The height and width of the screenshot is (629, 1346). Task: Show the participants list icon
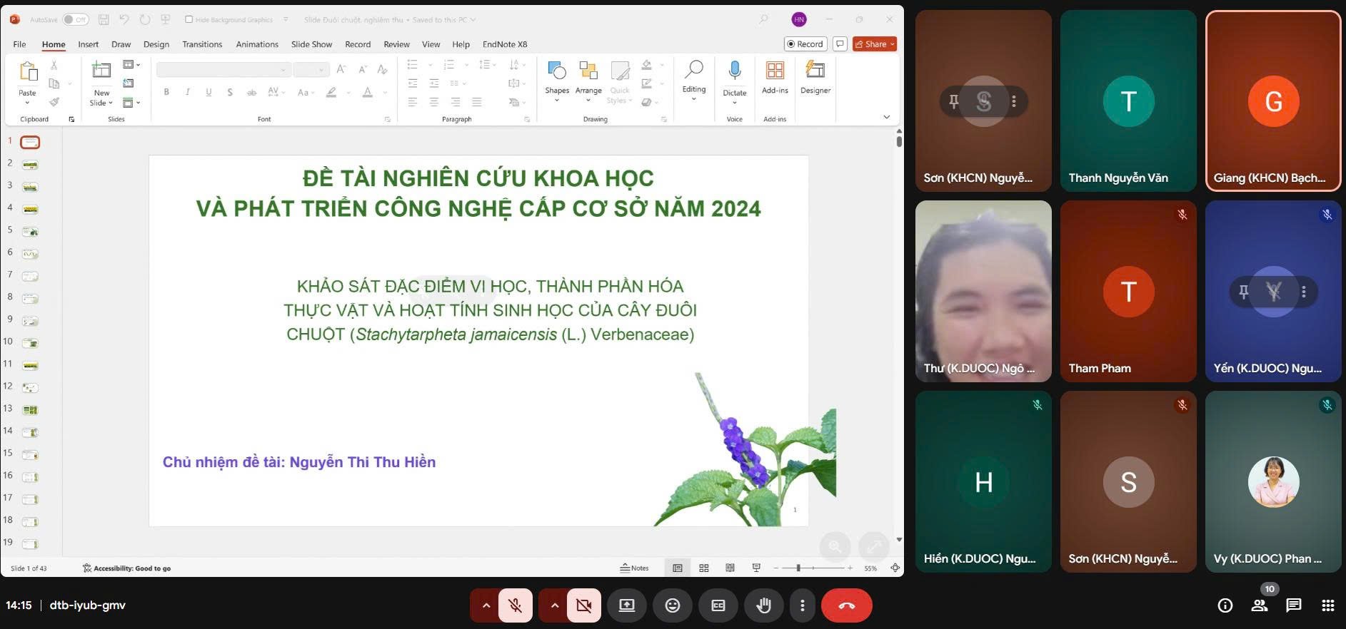(1260, 605)
